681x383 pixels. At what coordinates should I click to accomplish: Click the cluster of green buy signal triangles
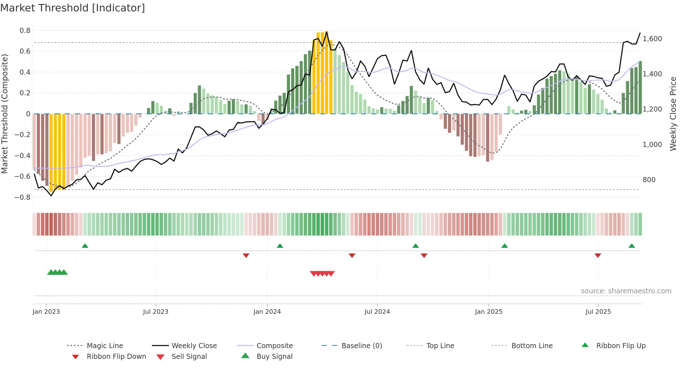[58, 272]
